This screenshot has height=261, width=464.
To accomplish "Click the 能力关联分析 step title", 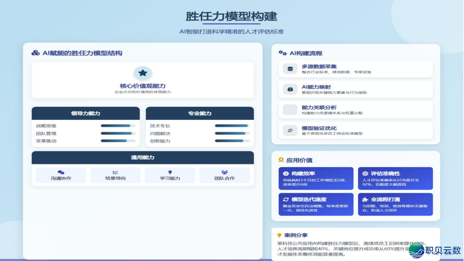I will tap(319, 107).
